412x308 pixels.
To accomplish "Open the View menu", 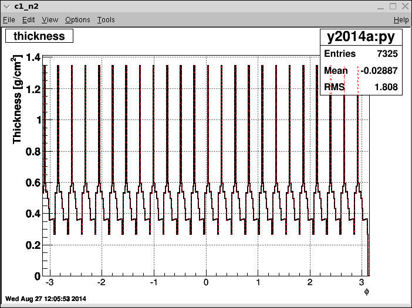I will pyautogui.click(x=50, y=20).
